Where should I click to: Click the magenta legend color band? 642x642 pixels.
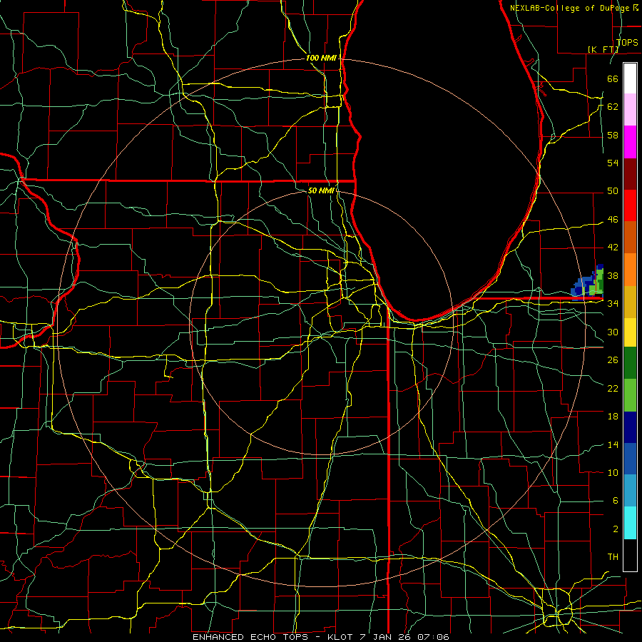[630, 142]
